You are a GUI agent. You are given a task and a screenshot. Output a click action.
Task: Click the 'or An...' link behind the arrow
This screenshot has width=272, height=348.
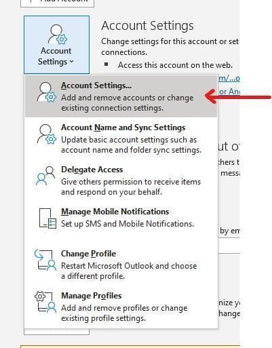click(229, 92)
